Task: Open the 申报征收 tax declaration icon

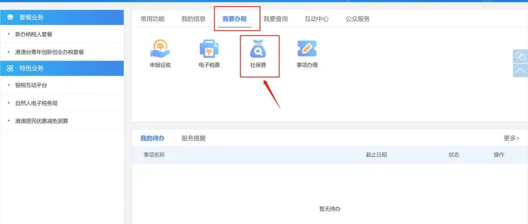Action: pos(160,49)
